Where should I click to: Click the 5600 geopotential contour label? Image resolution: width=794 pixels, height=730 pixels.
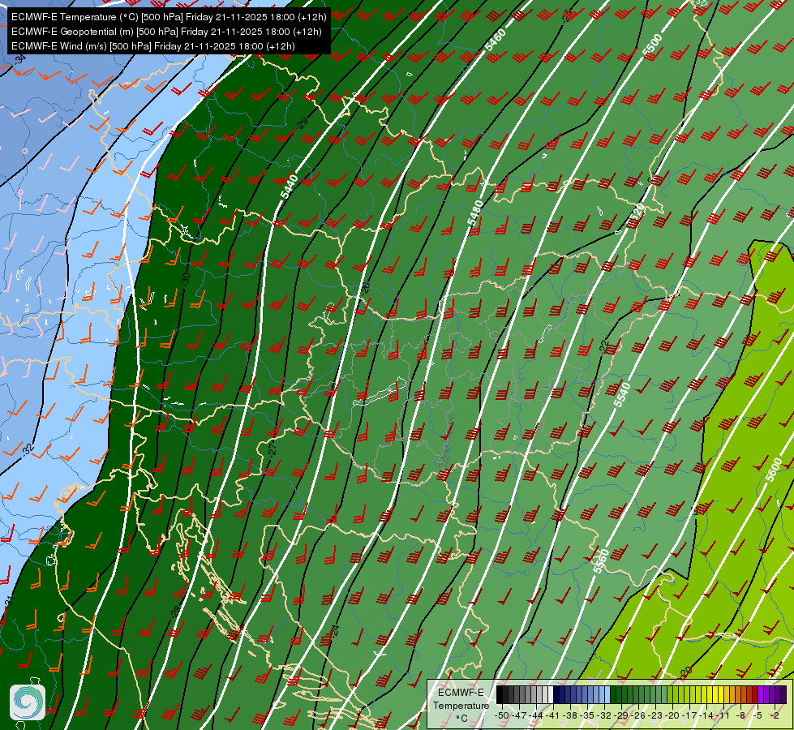coord(773,469)
